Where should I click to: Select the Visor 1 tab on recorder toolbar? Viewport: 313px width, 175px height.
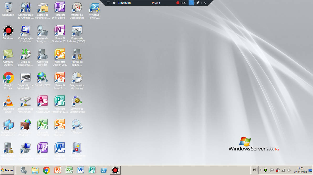tap(156, 3)
